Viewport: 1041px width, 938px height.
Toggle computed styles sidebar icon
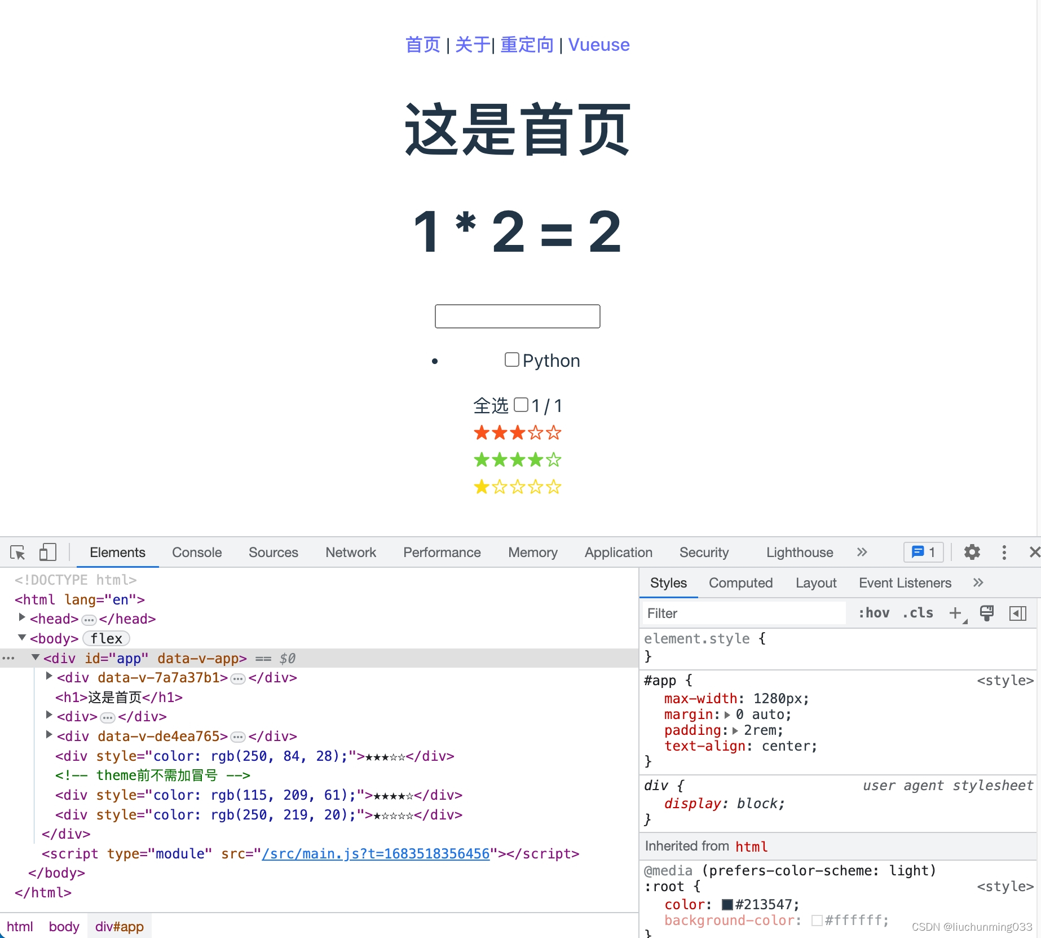(1018, 613)
